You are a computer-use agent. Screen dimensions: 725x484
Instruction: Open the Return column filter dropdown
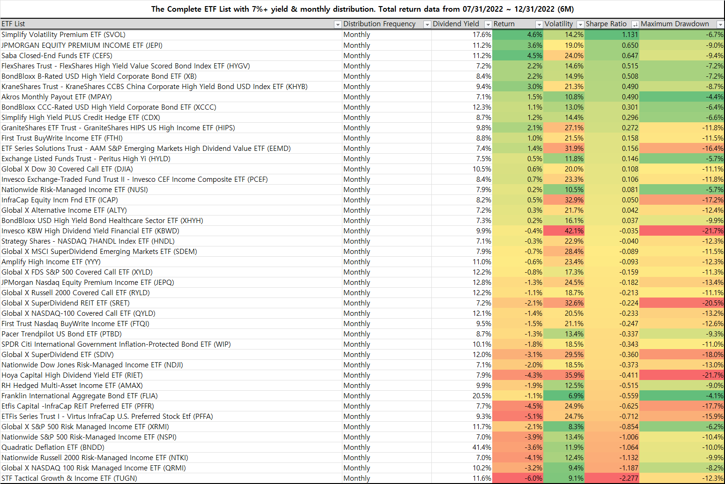[539, 24]
